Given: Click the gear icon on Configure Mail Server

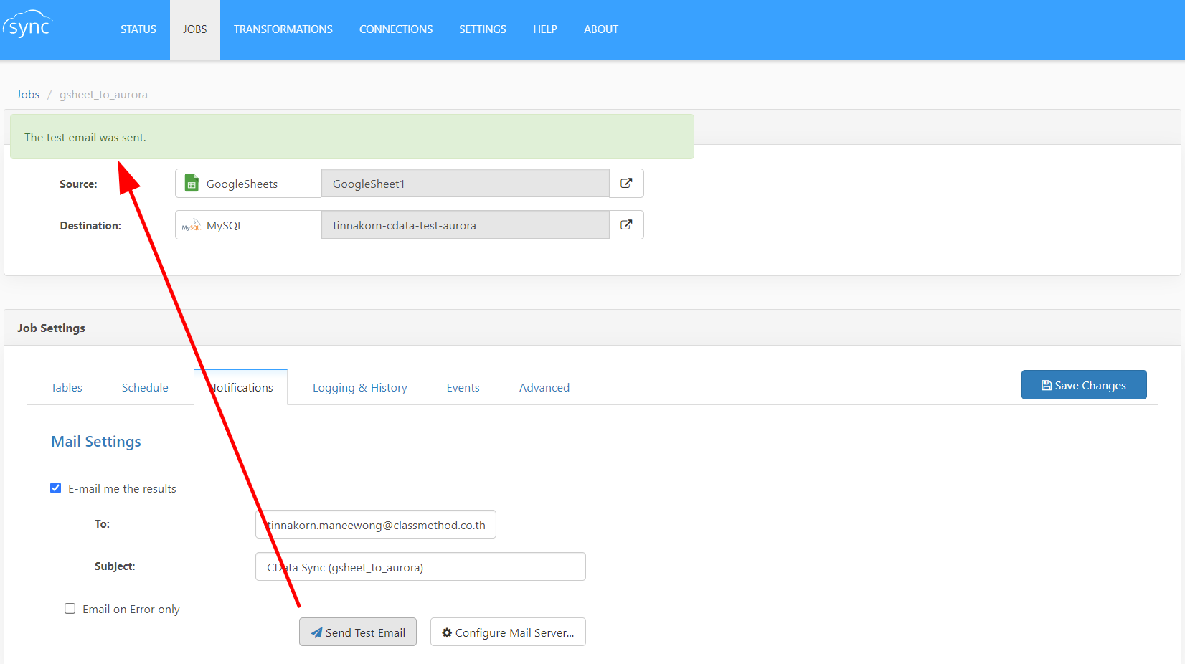Looking at the screenshot, I should (x=447, y=632).
